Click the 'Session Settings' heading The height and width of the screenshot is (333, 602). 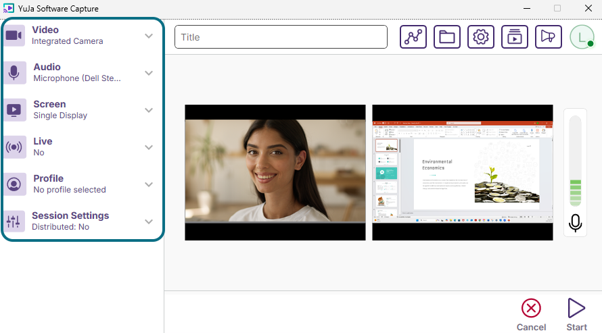click(x=70, y=215)
